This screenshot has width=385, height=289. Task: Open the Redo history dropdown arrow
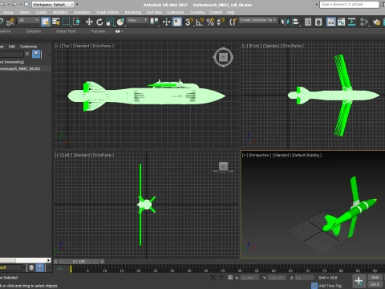(x=20, y=5)
